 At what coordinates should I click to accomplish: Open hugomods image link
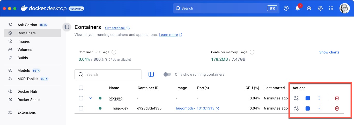[185, 108]
